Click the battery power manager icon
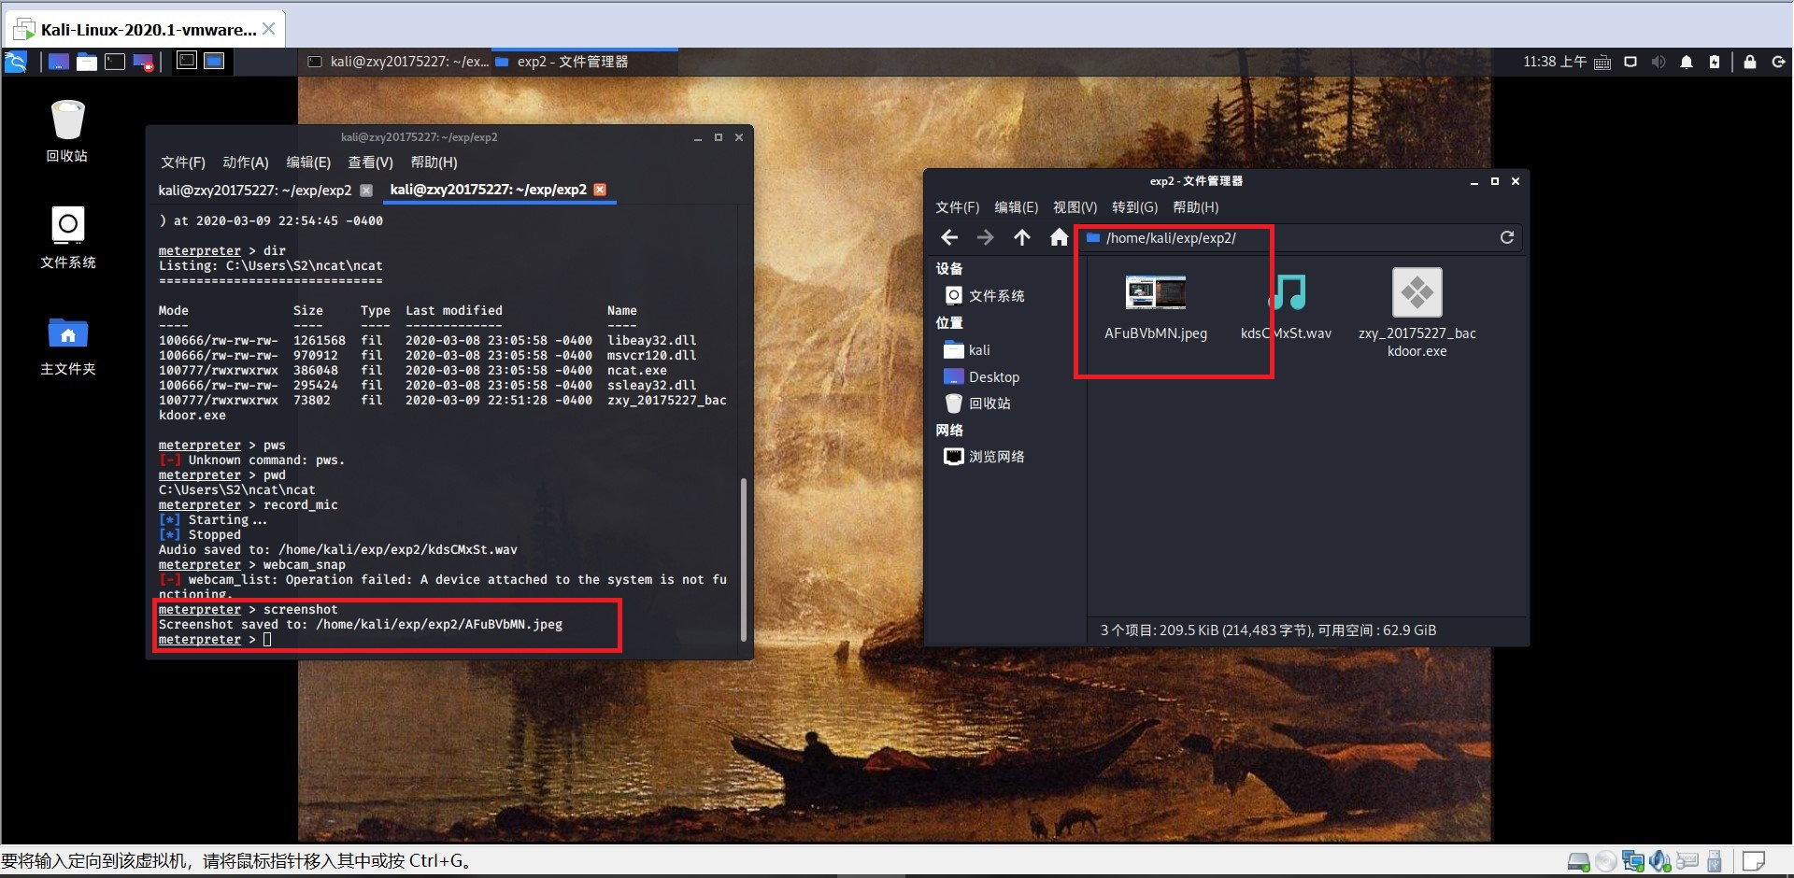 click(1715, 62)
